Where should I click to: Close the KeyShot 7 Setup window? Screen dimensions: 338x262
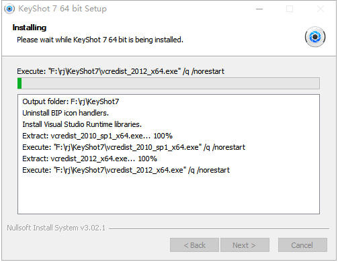(321, 9)
